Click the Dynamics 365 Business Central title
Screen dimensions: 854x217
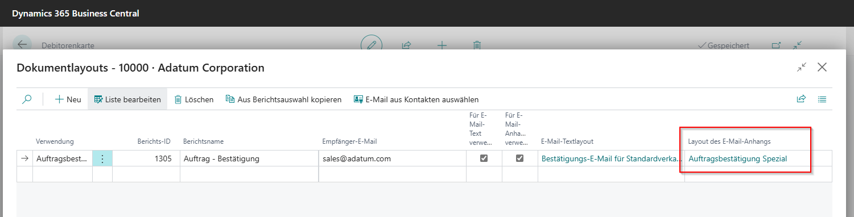point(76,13)
